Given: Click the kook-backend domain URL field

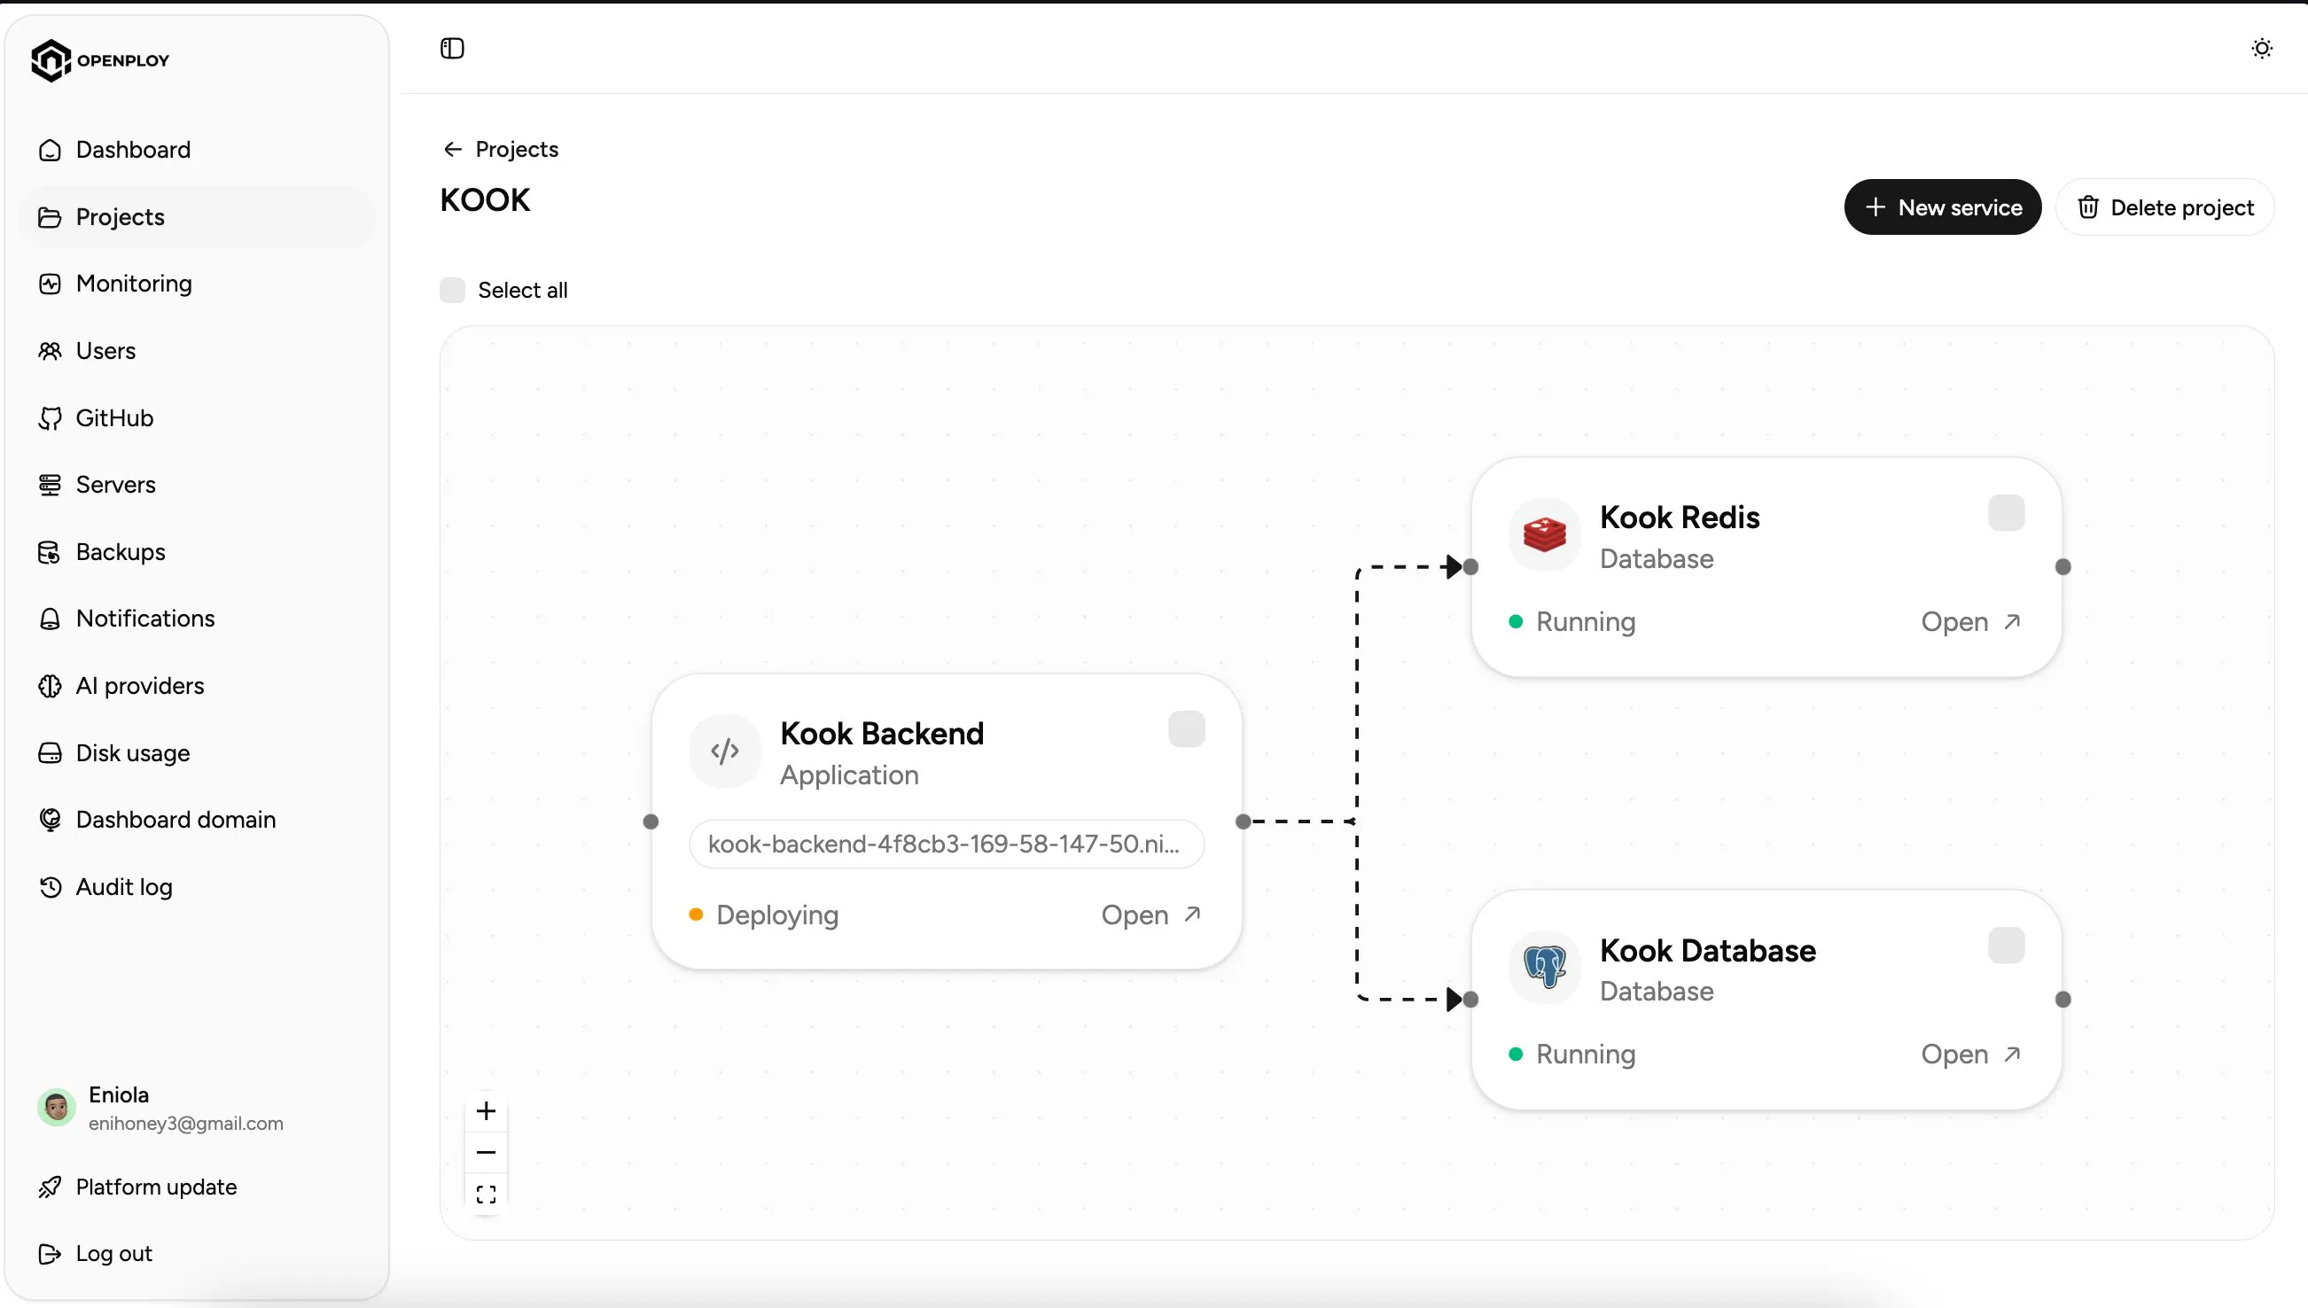Looking at the screenshot, I should (946, 845).
